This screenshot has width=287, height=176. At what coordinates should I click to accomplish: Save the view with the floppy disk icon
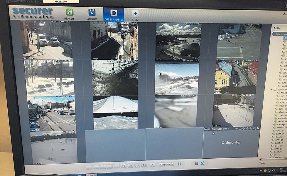pyautogui.click(x=197, y=163)
